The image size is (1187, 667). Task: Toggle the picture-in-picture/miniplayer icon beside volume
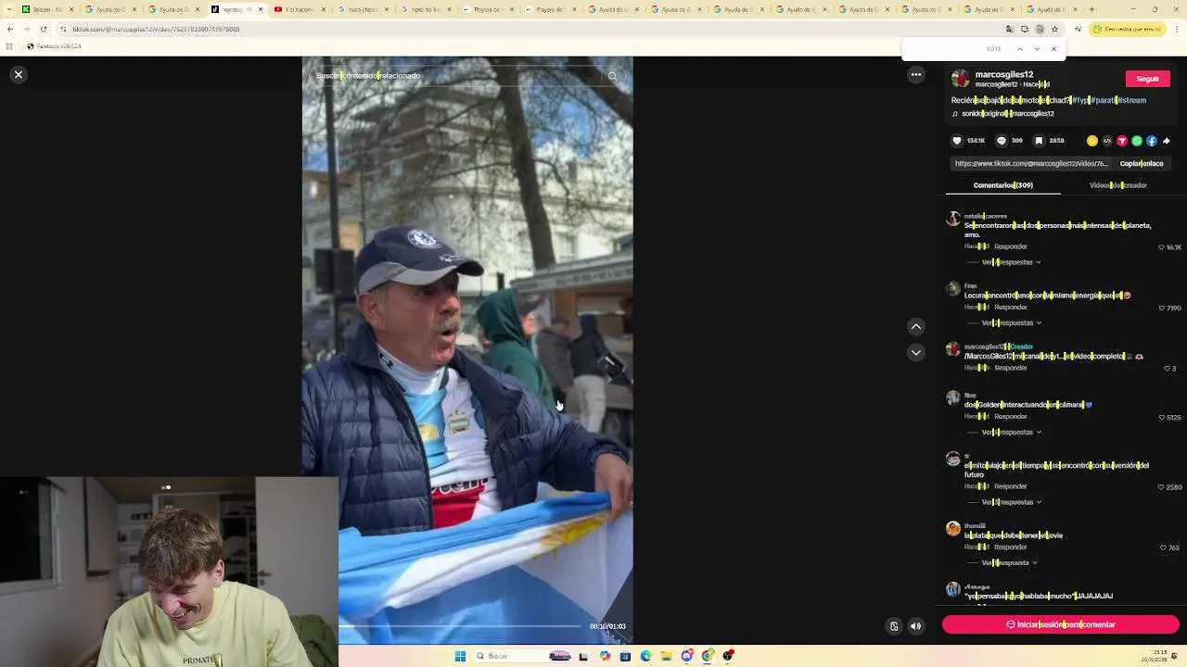pos(894,626)
